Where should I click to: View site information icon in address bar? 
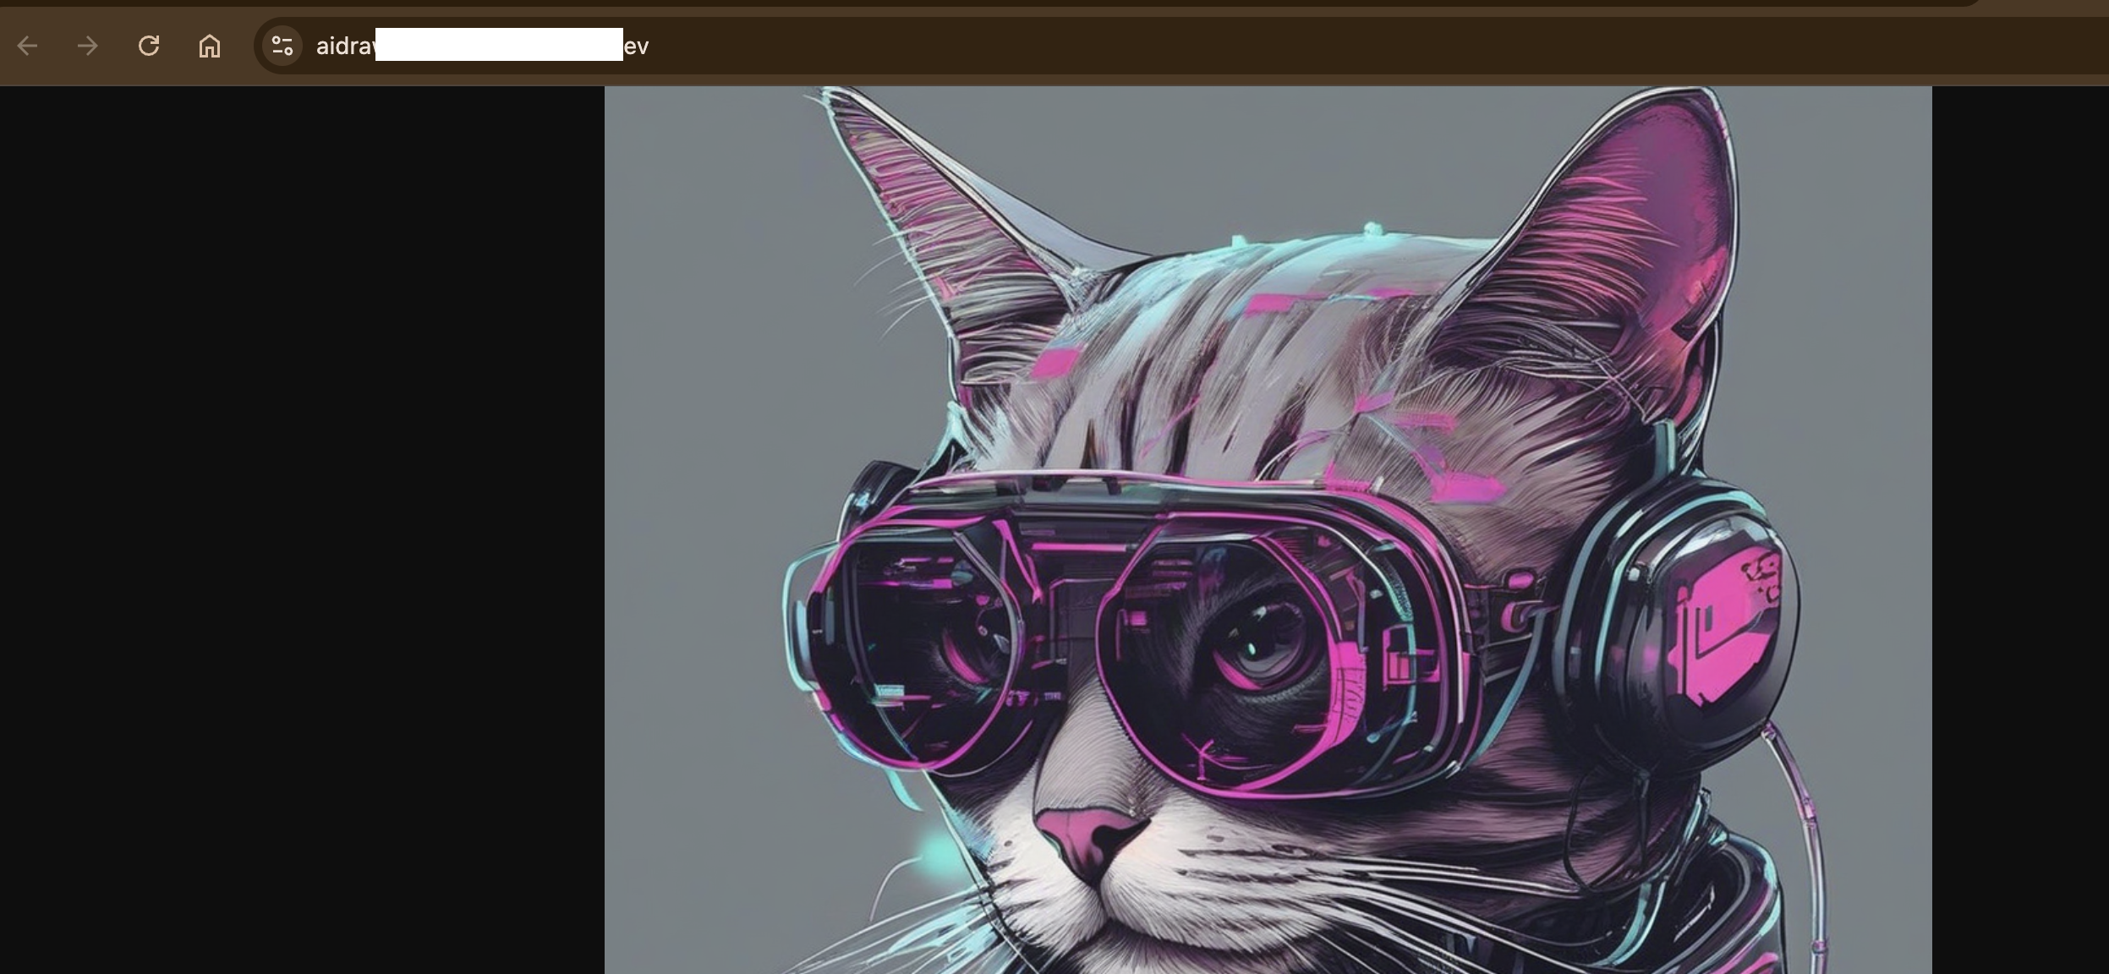coord(282,46)
